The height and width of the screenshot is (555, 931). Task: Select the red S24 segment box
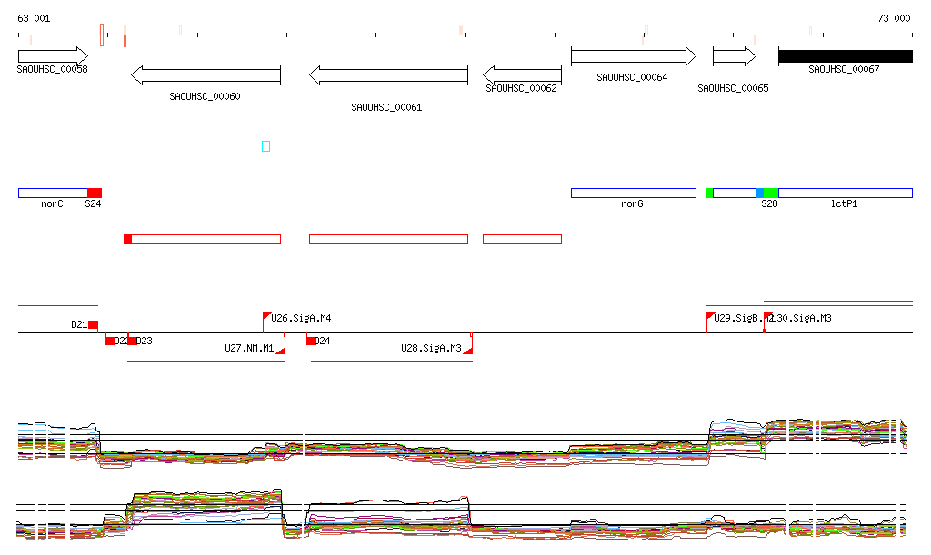click(95, 193)
